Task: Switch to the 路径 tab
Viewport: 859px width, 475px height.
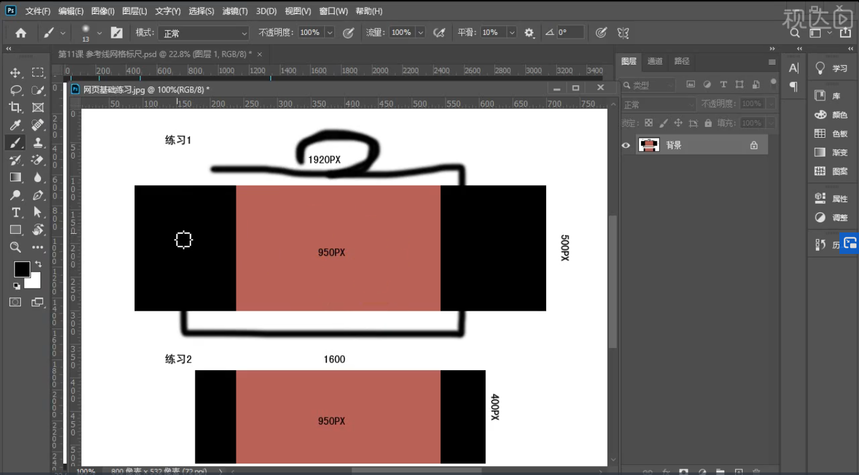Action: (682, 61)
